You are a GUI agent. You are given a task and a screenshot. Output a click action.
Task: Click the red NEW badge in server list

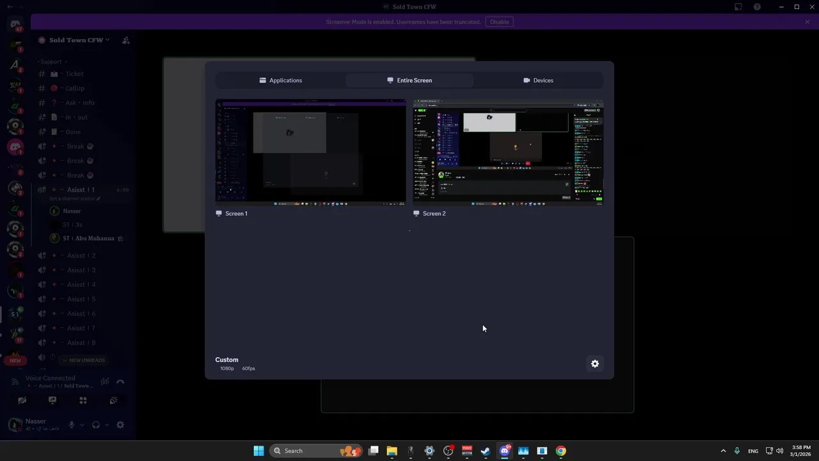15,360
